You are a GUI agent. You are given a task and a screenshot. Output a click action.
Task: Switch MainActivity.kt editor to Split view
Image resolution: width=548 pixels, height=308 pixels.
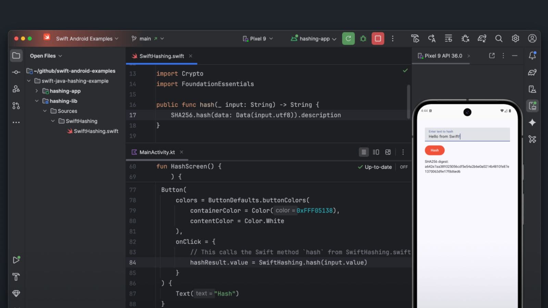(x=376, y=152)
